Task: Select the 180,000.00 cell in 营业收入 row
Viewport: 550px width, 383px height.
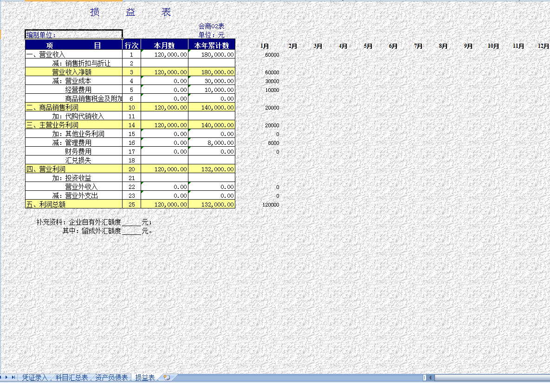Action: 212,54
